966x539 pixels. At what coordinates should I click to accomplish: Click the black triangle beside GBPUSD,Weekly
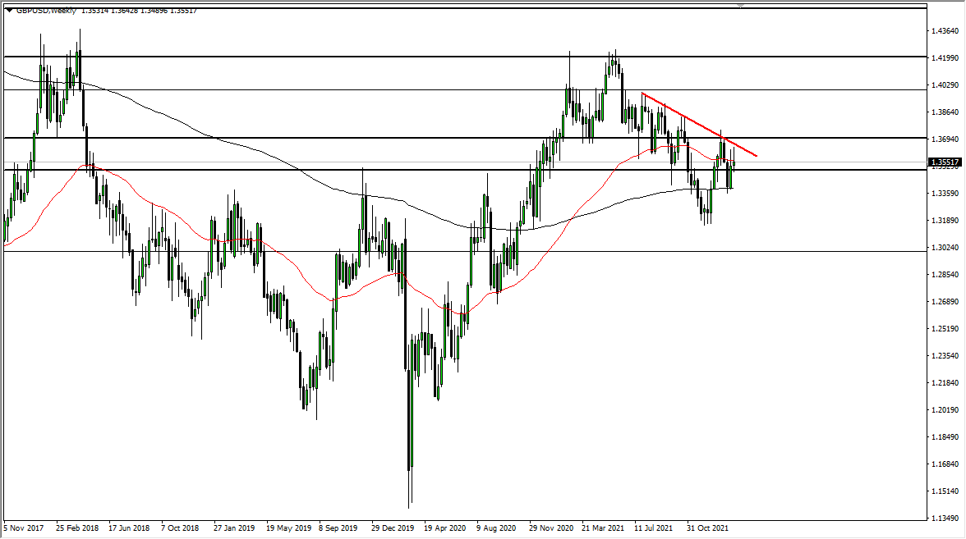[x=9, y=11]
